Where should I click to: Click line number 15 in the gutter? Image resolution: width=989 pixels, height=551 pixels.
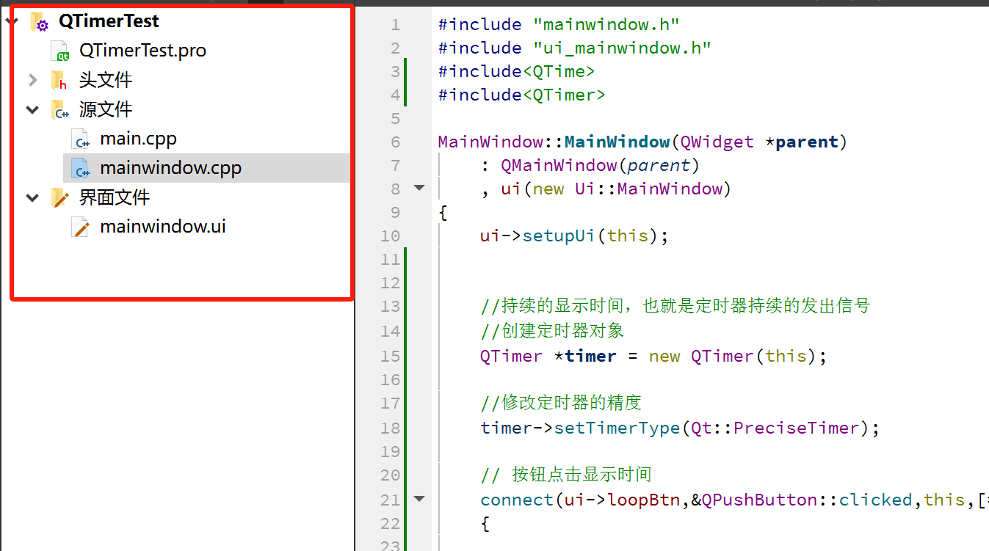(x=390, y=356)
